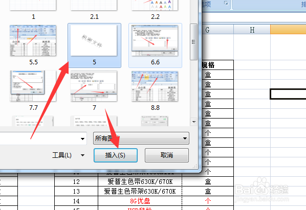
Task: Select column H header in Excel
Action: pyautogui.click(x=252, y=30)
